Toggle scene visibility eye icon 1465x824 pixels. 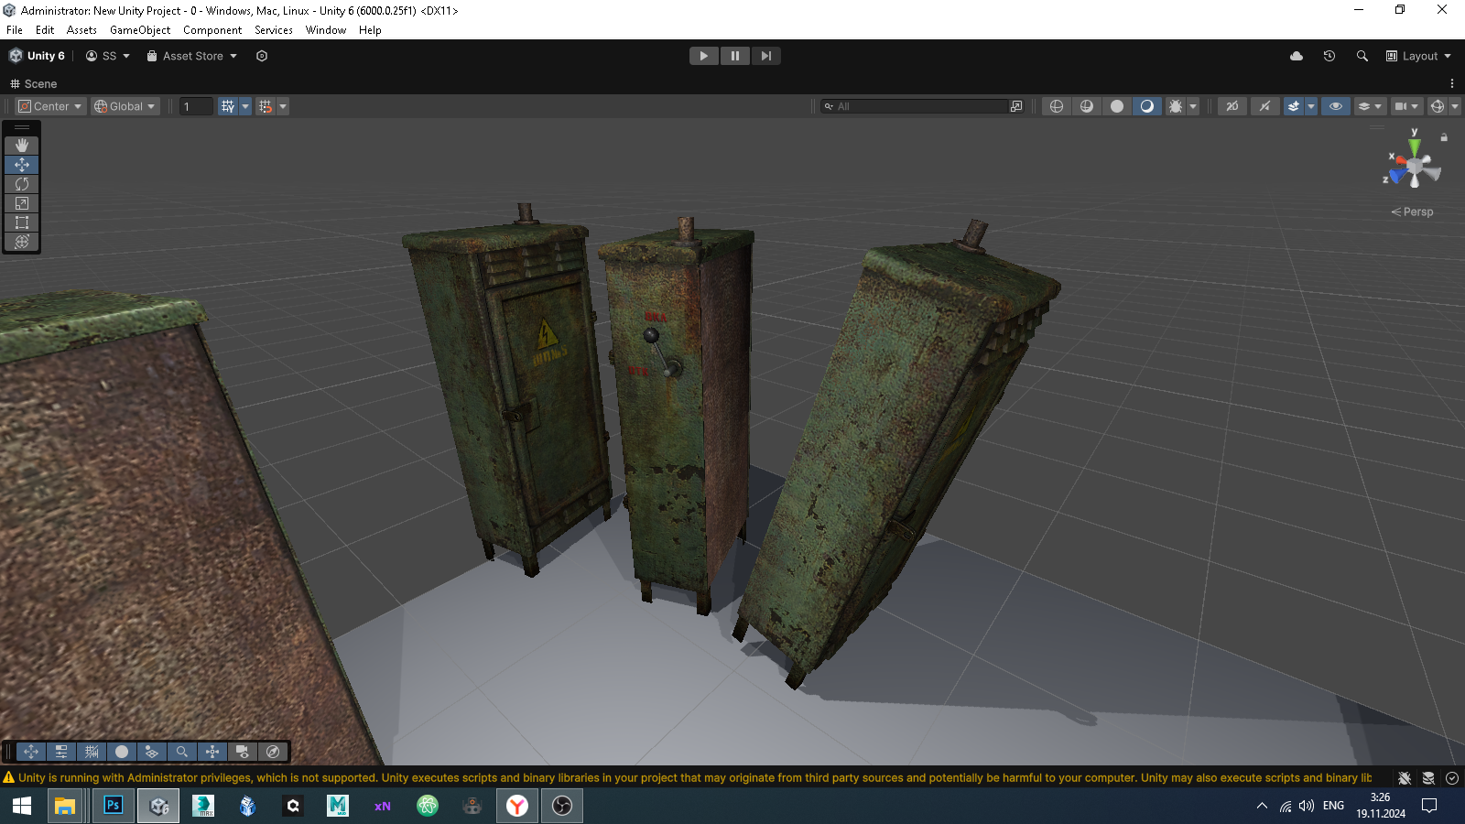(x=1336, y=106)
